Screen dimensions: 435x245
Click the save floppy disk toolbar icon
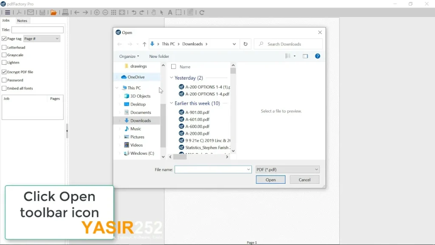click(x=42, y=12)
